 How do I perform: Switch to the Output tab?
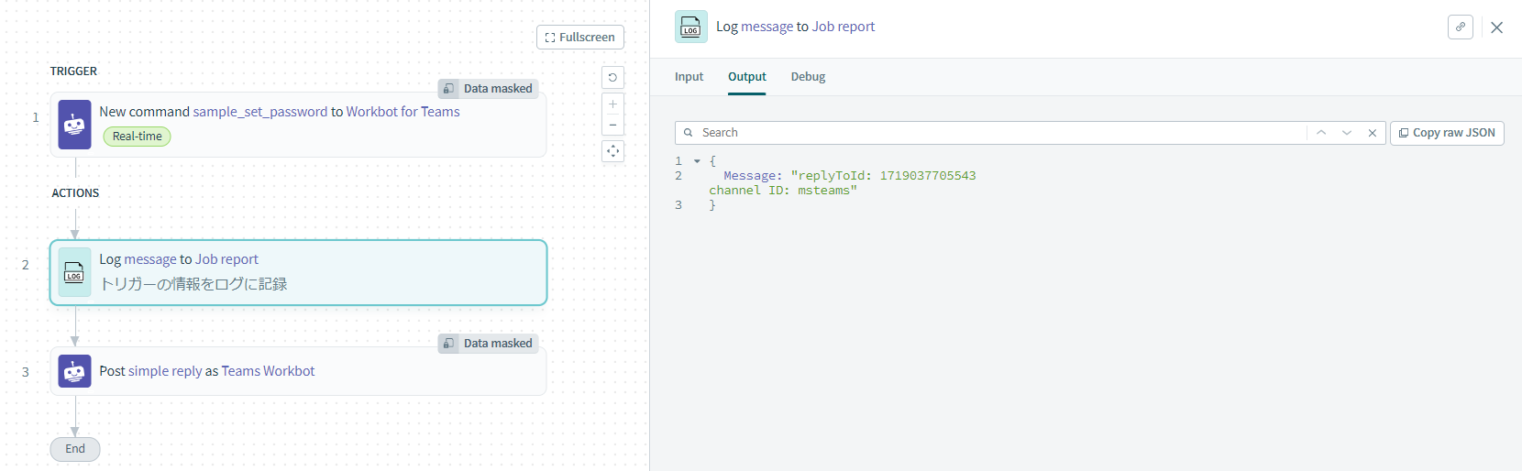tap(747, 77)
